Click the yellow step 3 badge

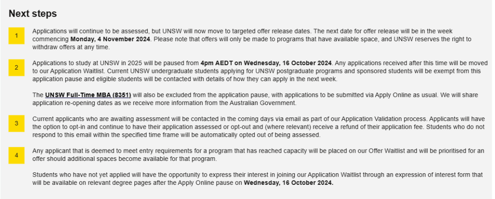pyautogui.click(x=16, y=123)
